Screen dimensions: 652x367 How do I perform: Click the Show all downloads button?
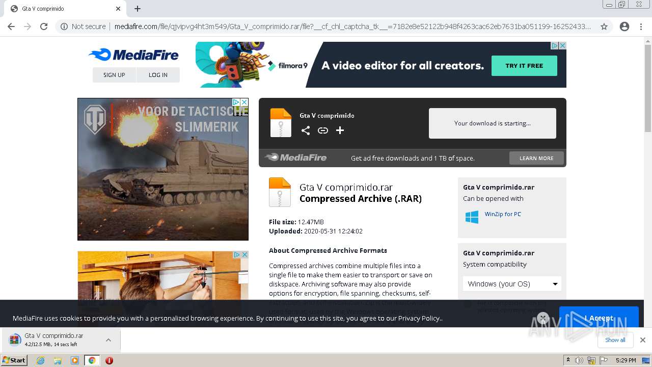point(615,340)
